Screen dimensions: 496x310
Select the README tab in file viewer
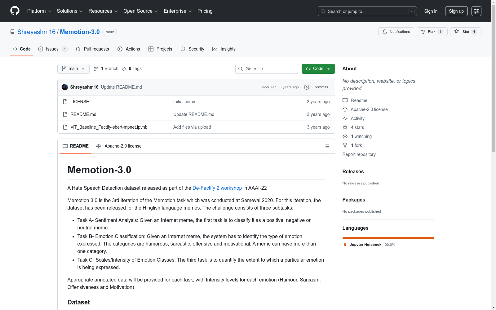click(x=76, y=146)
